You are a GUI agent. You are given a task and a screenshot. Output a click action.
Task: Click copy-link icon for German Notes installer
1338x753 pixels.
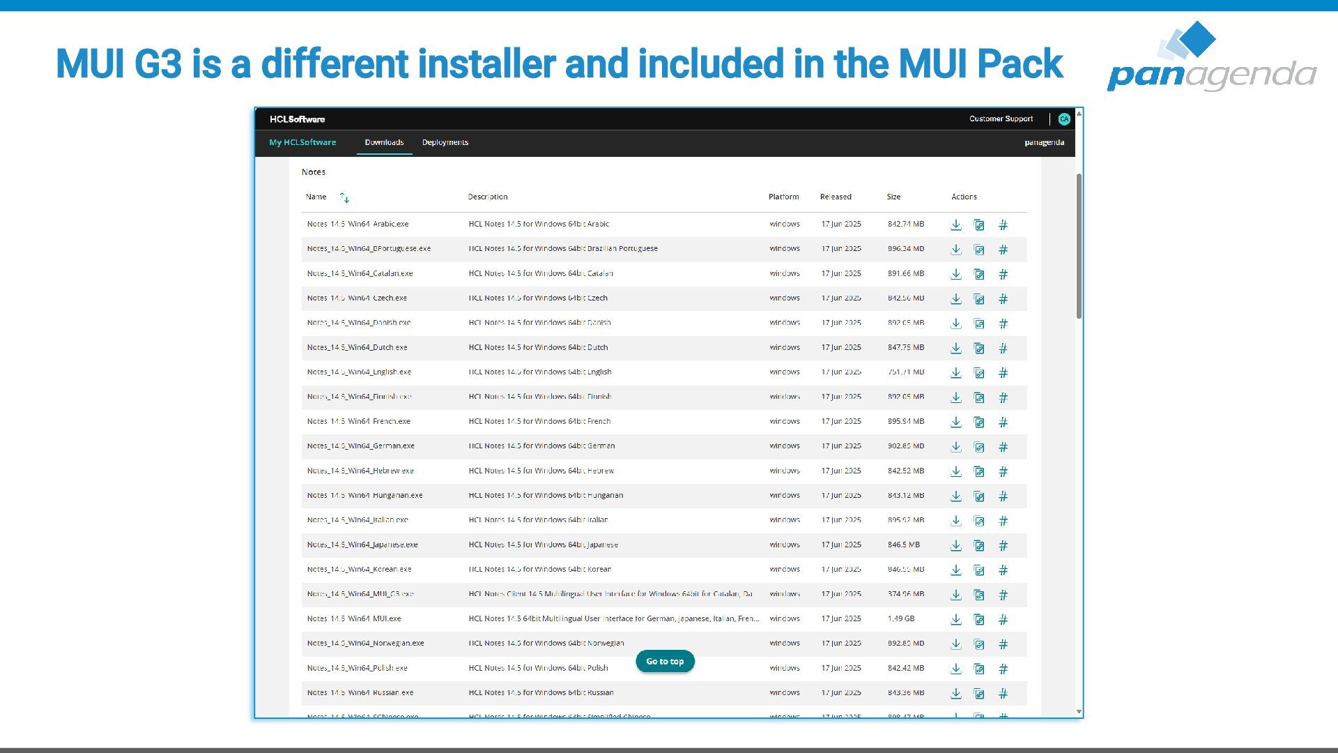pos(979,447)
